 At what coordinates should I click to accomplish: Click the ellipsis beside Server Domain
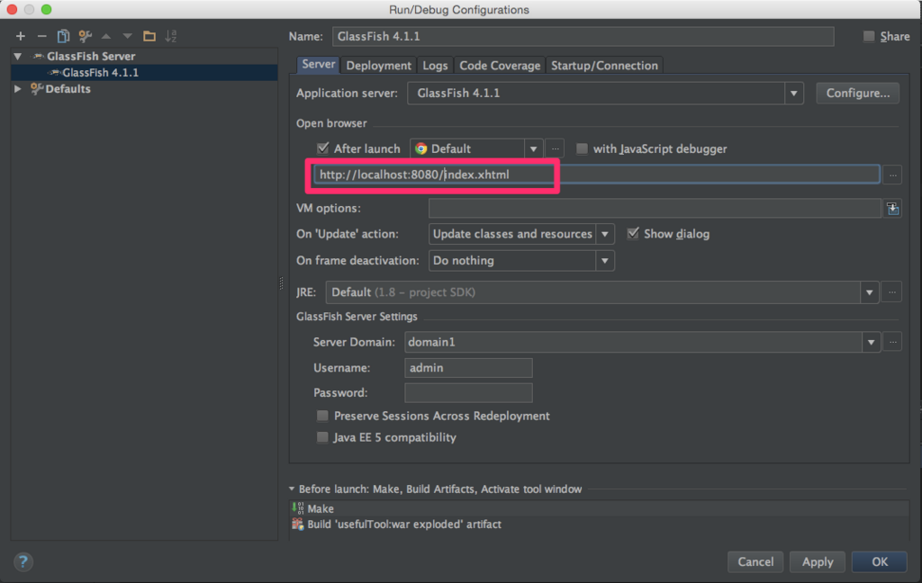pyautogui.click(x=892, y=342)
